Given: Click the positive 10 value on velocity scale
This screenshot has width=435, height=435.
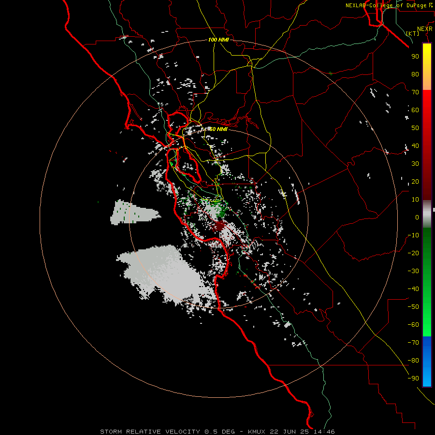Looking at the screenshot, I should 415,200.
